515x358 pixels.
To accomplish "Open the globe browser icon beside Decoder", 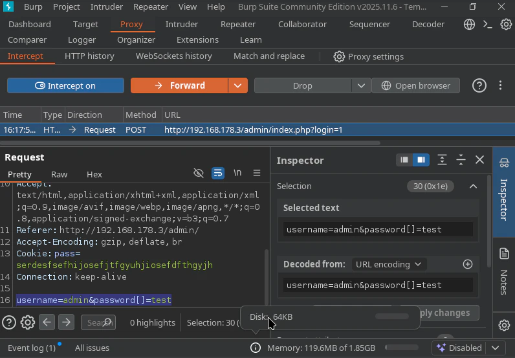I will [469, 25].
